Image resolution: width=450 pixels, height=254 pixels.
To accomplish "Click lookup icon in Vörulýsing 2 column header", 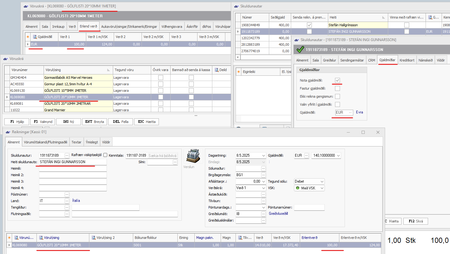I will click(93, 238).
